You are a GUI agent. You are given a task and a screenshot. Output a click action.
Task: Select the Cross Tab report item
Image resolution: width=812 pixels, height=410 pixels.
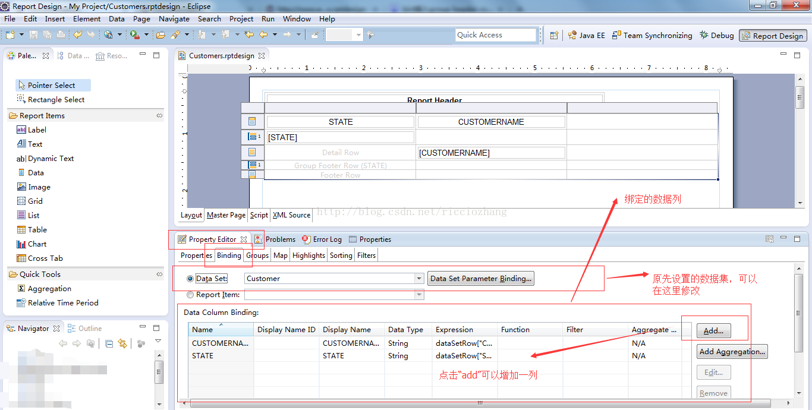point(40,258)
